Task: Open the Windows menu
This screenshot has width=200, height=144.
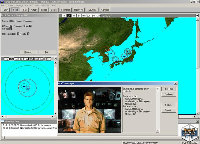Action: click(x=45, y=5)
